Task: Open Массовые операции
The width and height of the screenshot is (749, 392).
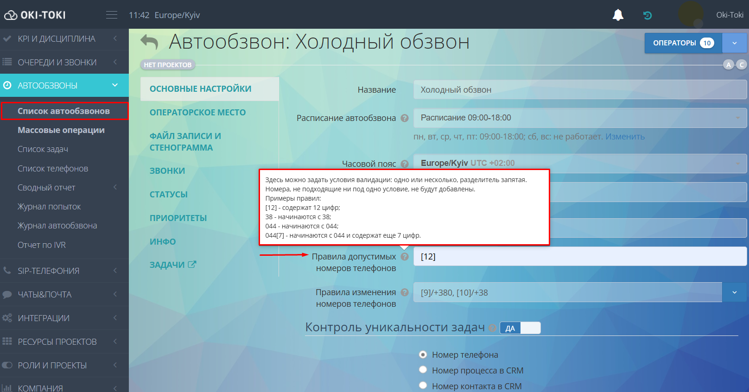Action: coord(61,130)
